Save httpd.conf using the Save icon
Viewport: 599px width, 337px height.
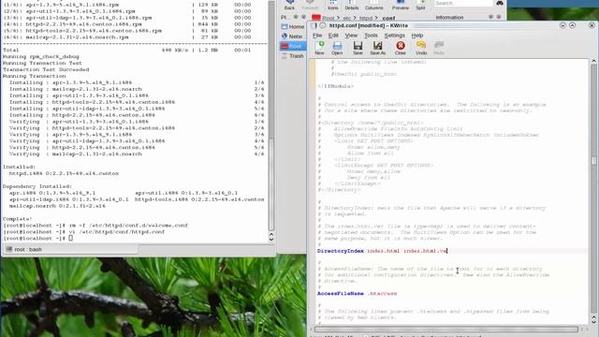coord(358,48)
